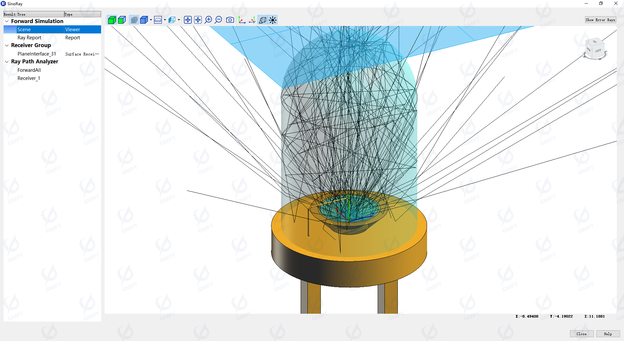Click the zoom in magnifier
Screen dimensions: 624x341
pos(208,20)
